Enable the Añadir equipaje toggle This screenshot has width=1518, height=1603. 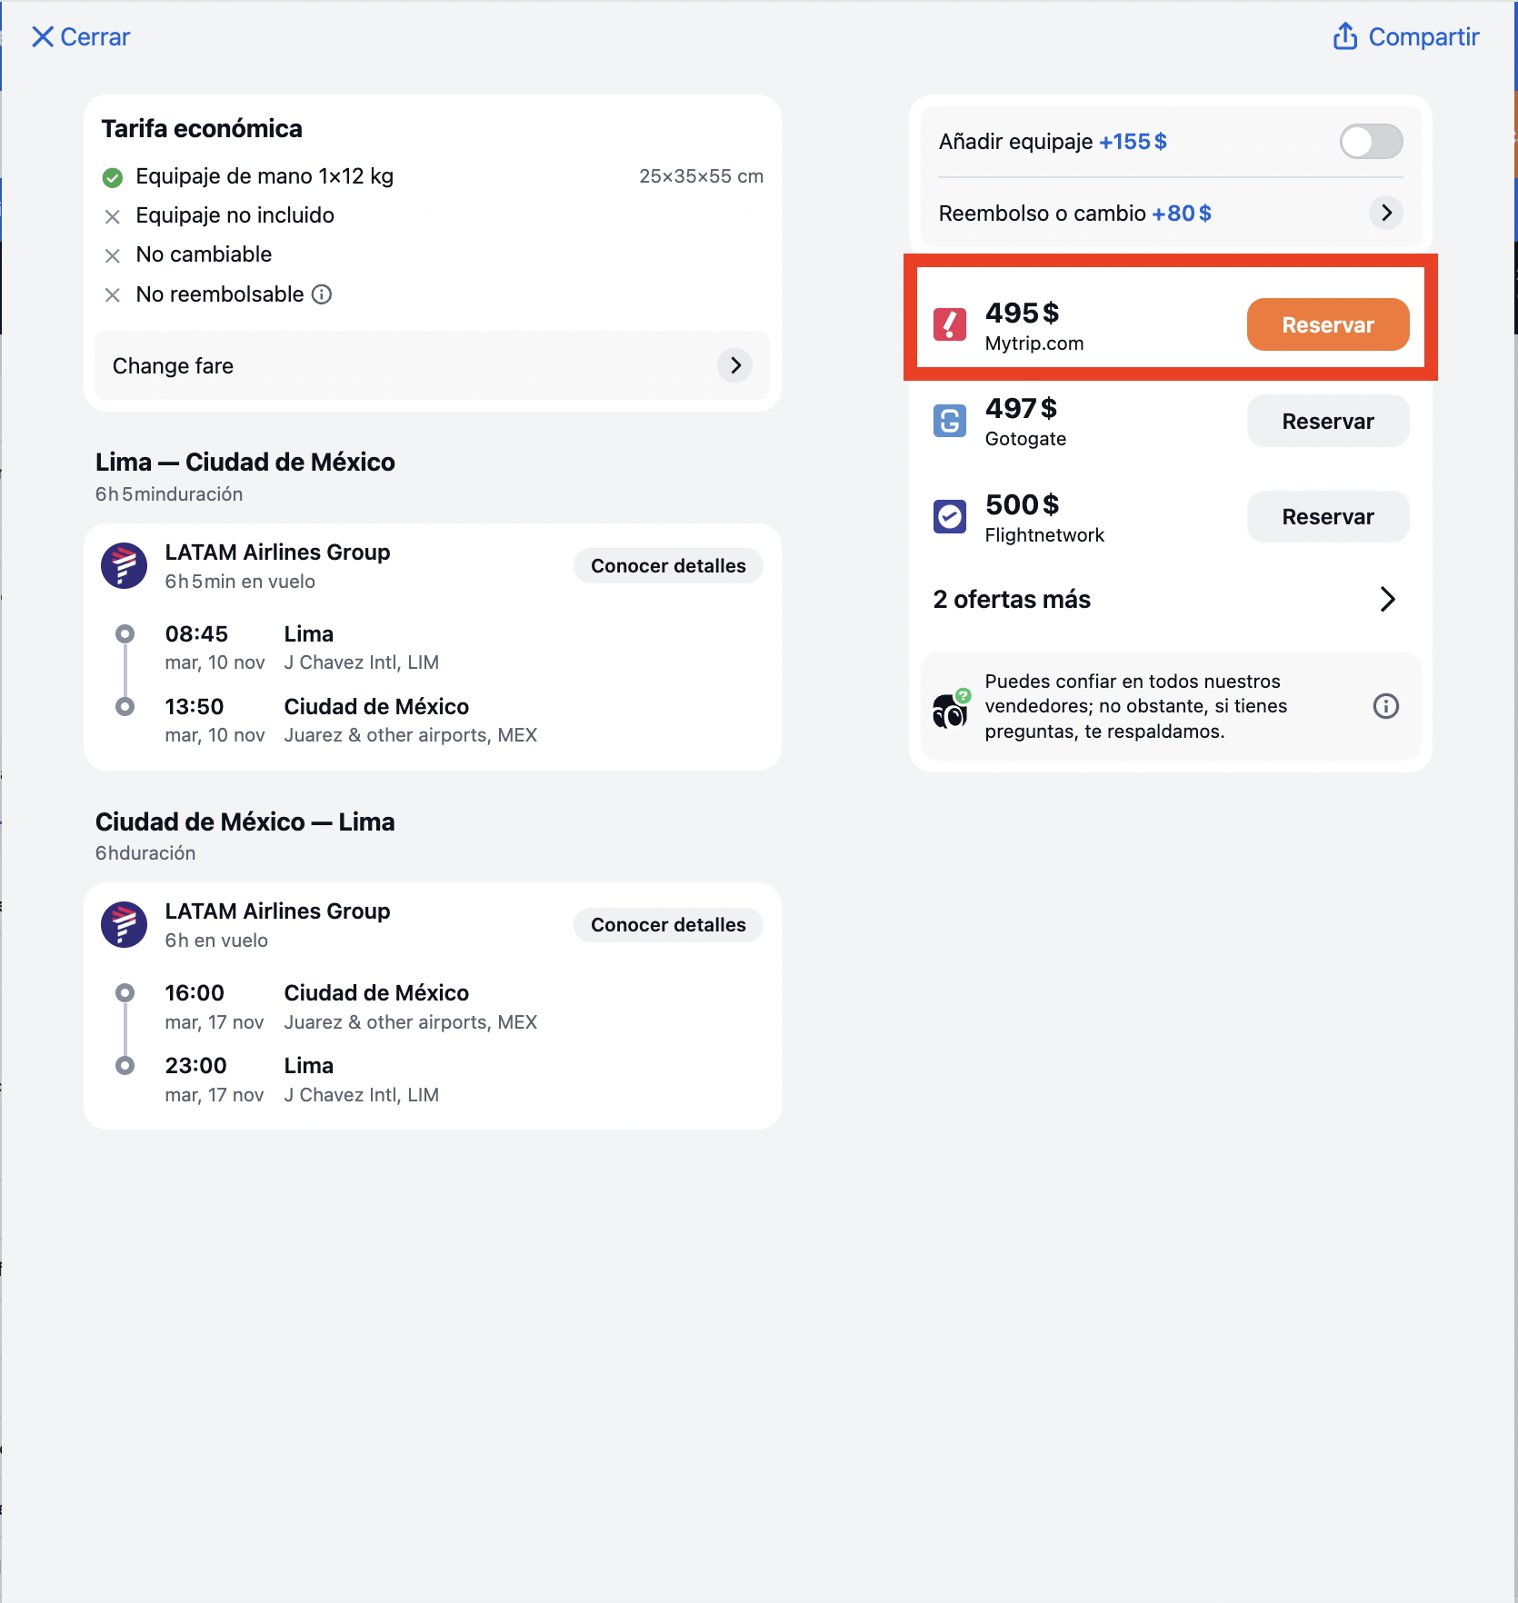[1371, 142]
